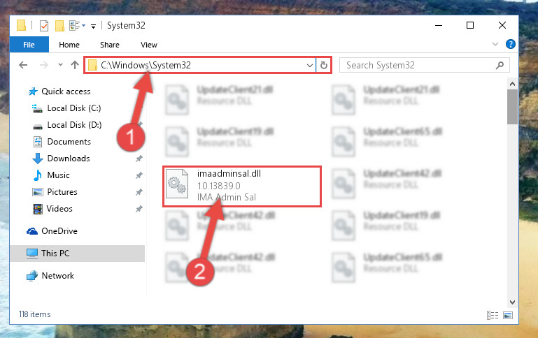
Task: Select the imaadminsal.dll file
Action: click(242, 186)
